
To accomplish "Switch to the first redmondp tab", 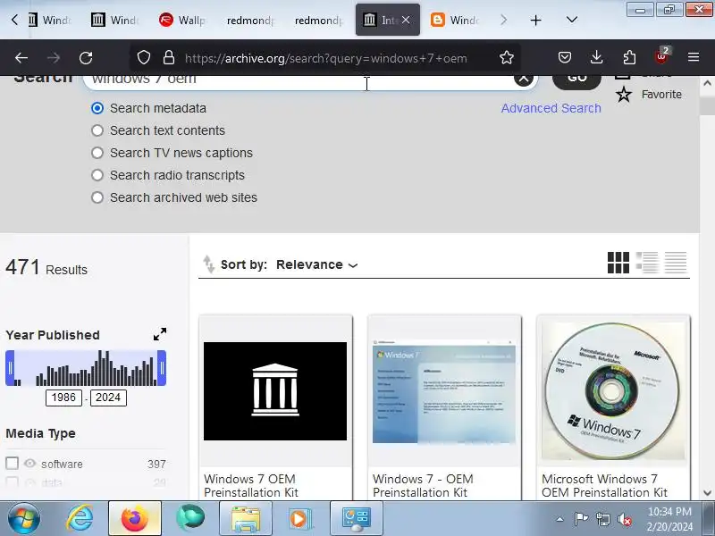I will coord(250,20).
